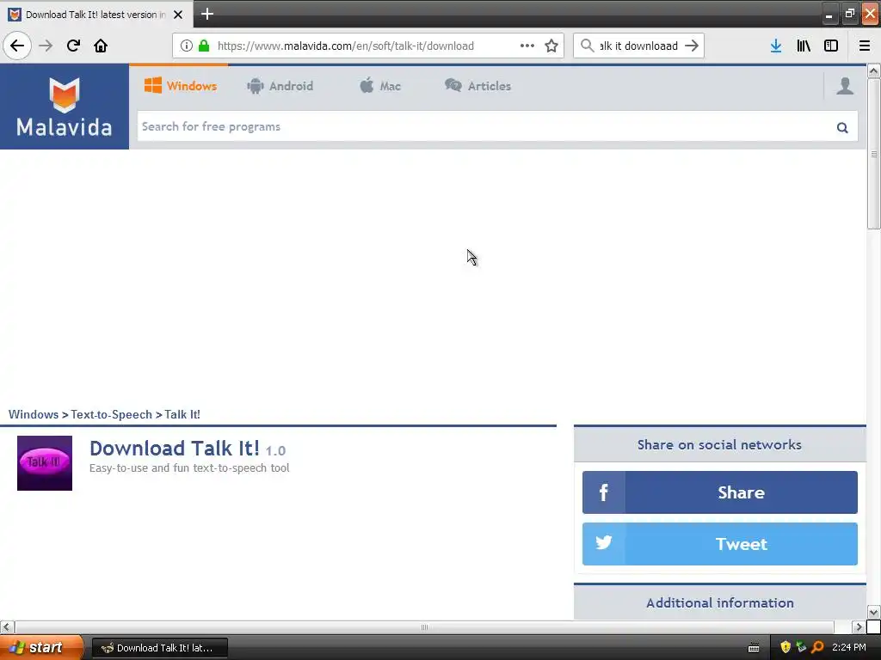Select the Android platform tab
Viewport: 881px width, 660px height.
click(x=280, y=86)
